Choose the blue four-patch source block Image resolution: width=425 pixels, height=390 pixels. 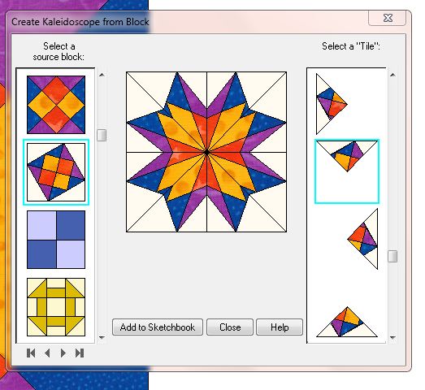tap(56, 240)
